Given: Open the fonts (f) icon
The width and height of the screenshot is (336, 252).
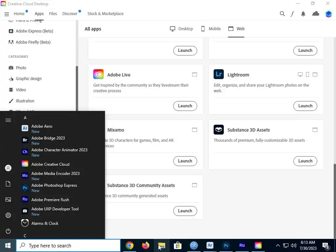Looking at the screenshot, I should [292, 14].
